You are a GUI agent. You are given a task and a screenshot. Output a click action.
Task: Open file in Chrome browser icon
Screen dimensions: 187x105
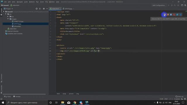(x=165, y=15)
